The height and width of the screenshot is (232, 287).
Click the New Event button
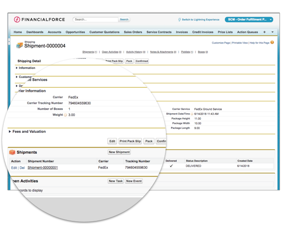click(134, 181)
